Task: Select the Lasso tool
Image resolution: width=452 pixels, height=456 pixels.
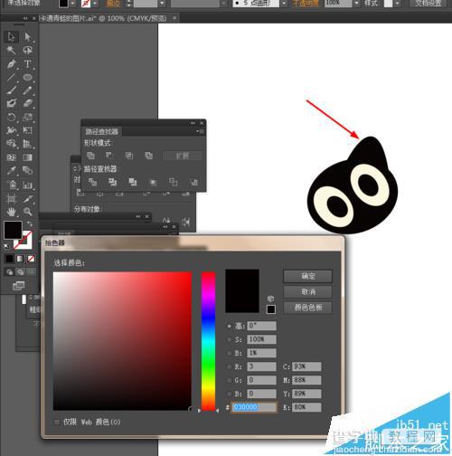Action: point(28,50)
